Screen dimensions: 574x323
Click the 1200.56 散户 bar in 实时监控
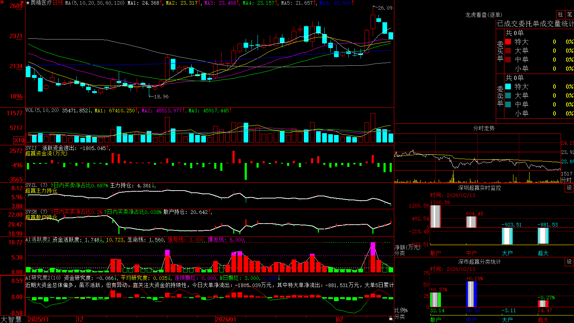tap(436, 216)
